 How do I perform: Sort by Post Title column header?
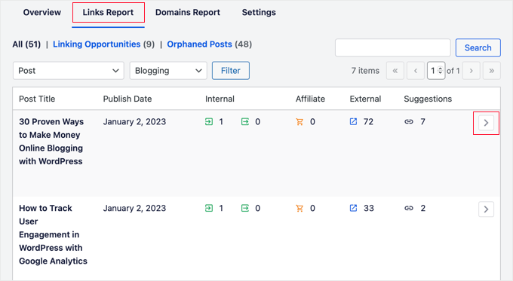tap(37, 99)
